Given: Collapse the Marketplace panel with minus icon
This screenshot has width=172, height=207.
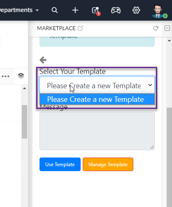Looking at the screenshot, I should coord(167,28).
